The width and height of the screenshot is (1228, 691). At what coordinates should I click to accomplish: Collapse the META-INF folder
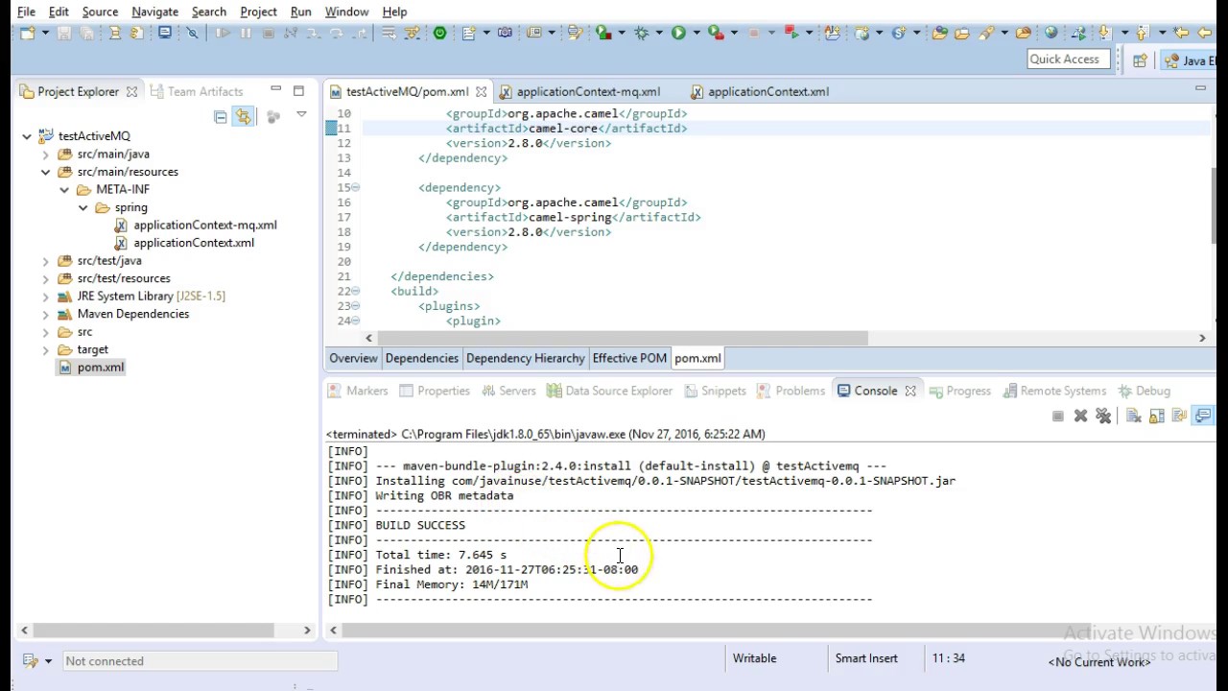64,190
